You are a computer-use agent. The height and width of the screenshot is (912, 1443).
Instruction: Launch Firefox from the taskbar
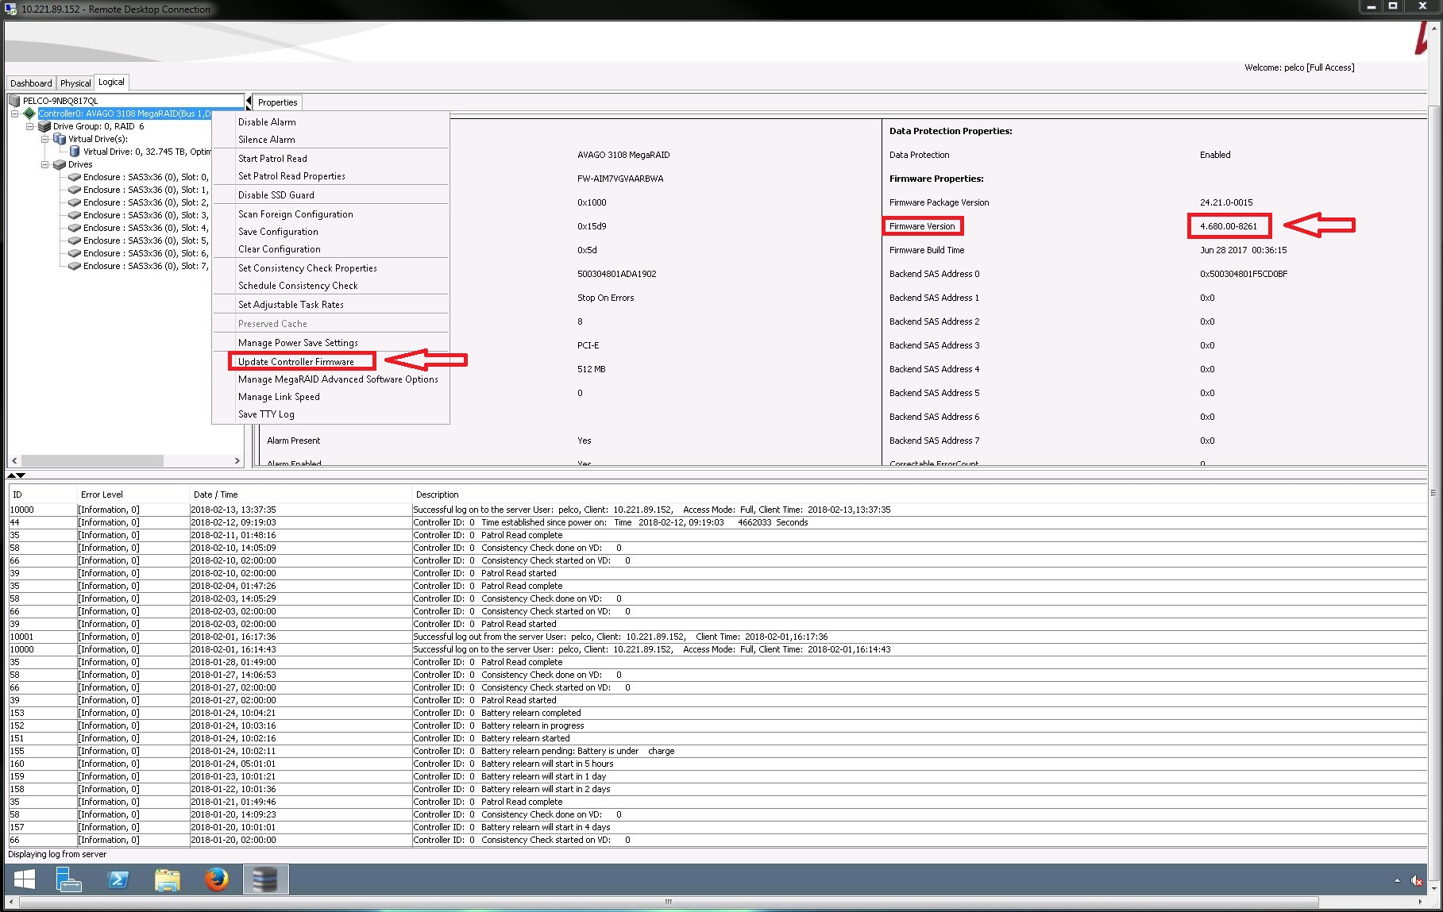point(216,879)
